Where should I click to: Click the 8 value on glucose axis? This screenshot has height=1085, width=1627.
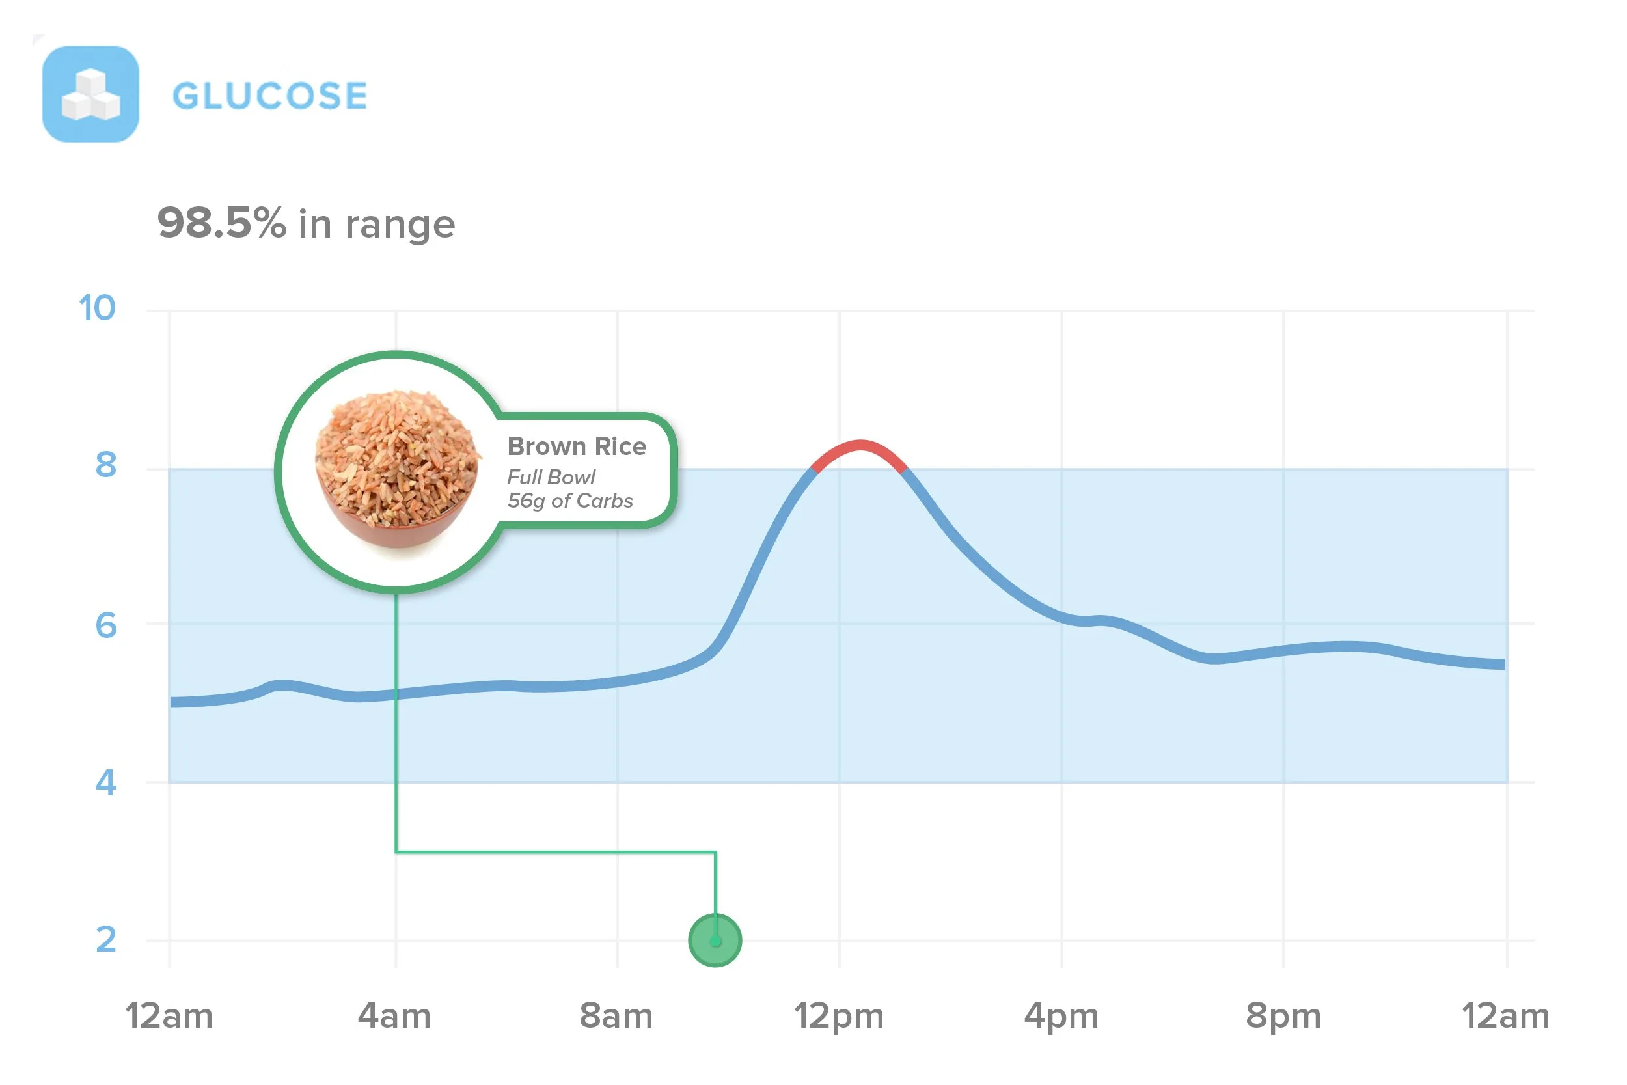pos(106,464)
